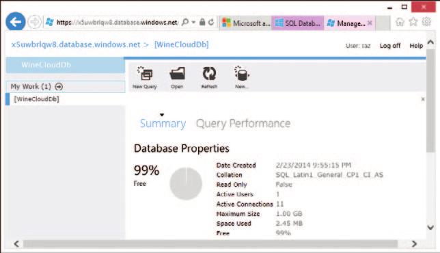Click the Open folder toolbar icon
Screen dimensions: 440x253
tap(177, 78)
